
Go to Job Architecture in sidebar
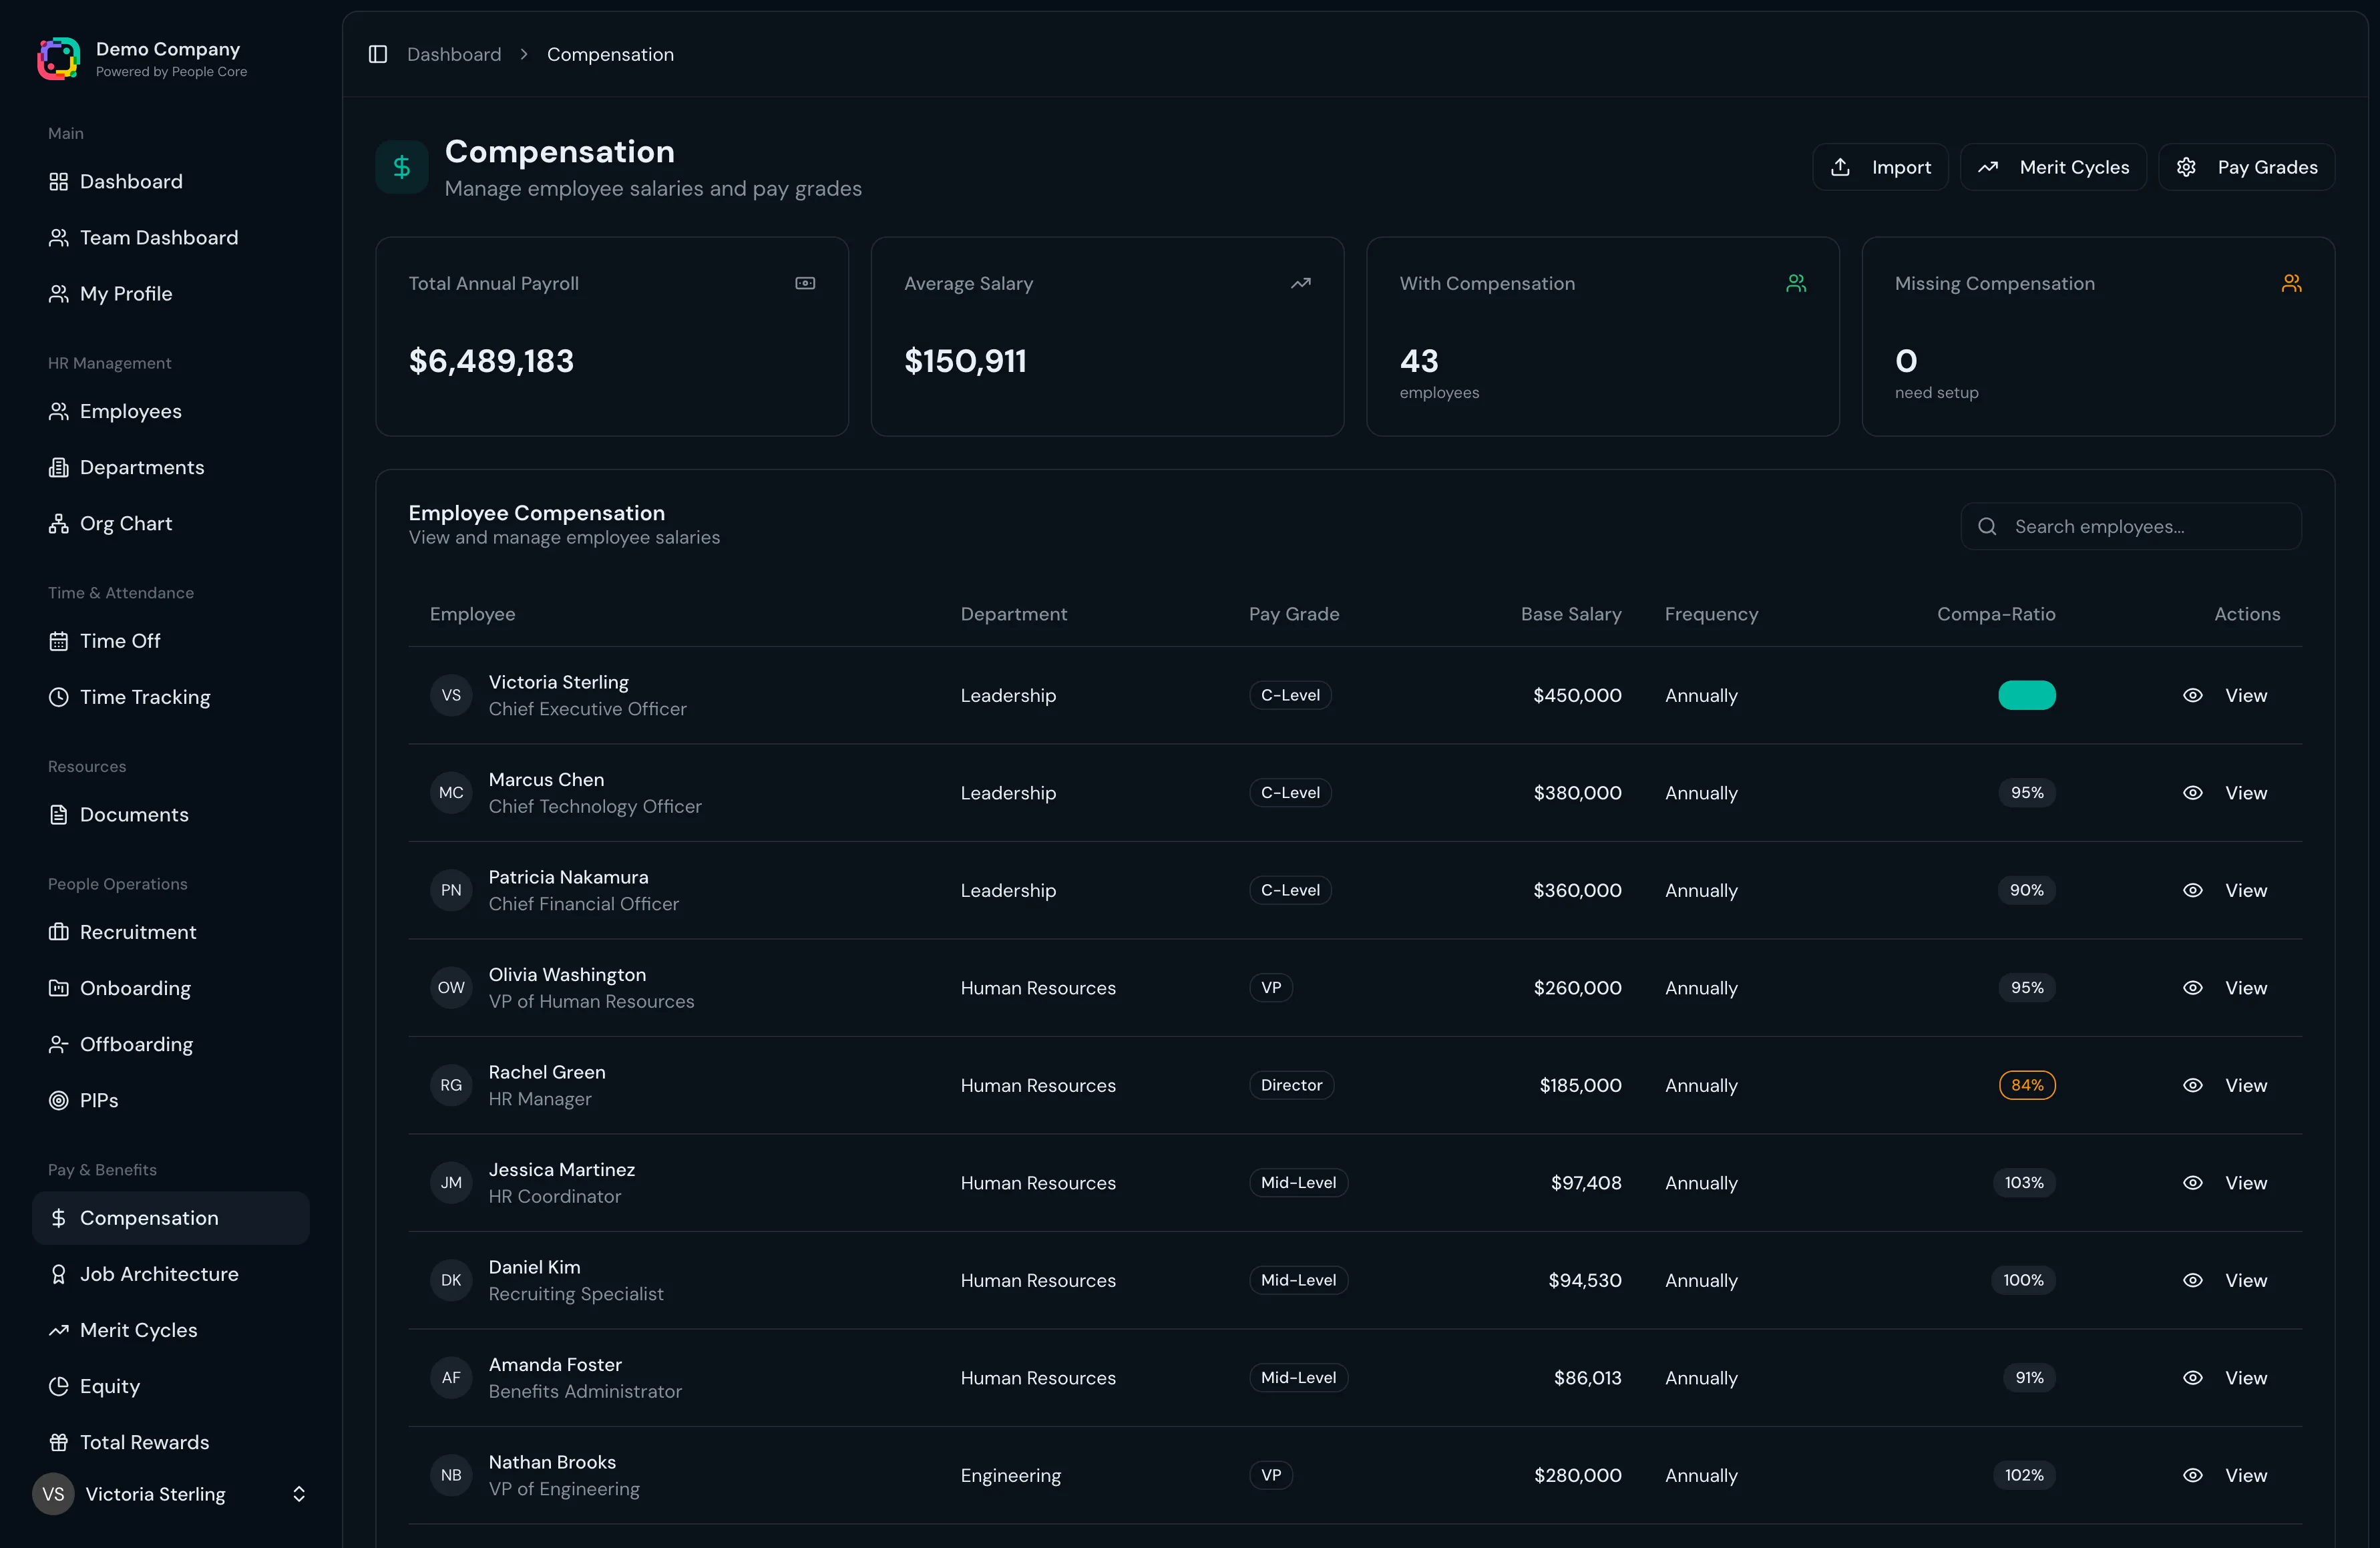(159, 1274)
